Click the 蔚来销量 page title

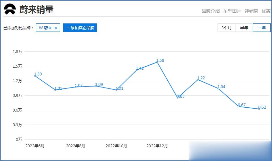click(37, 9)
